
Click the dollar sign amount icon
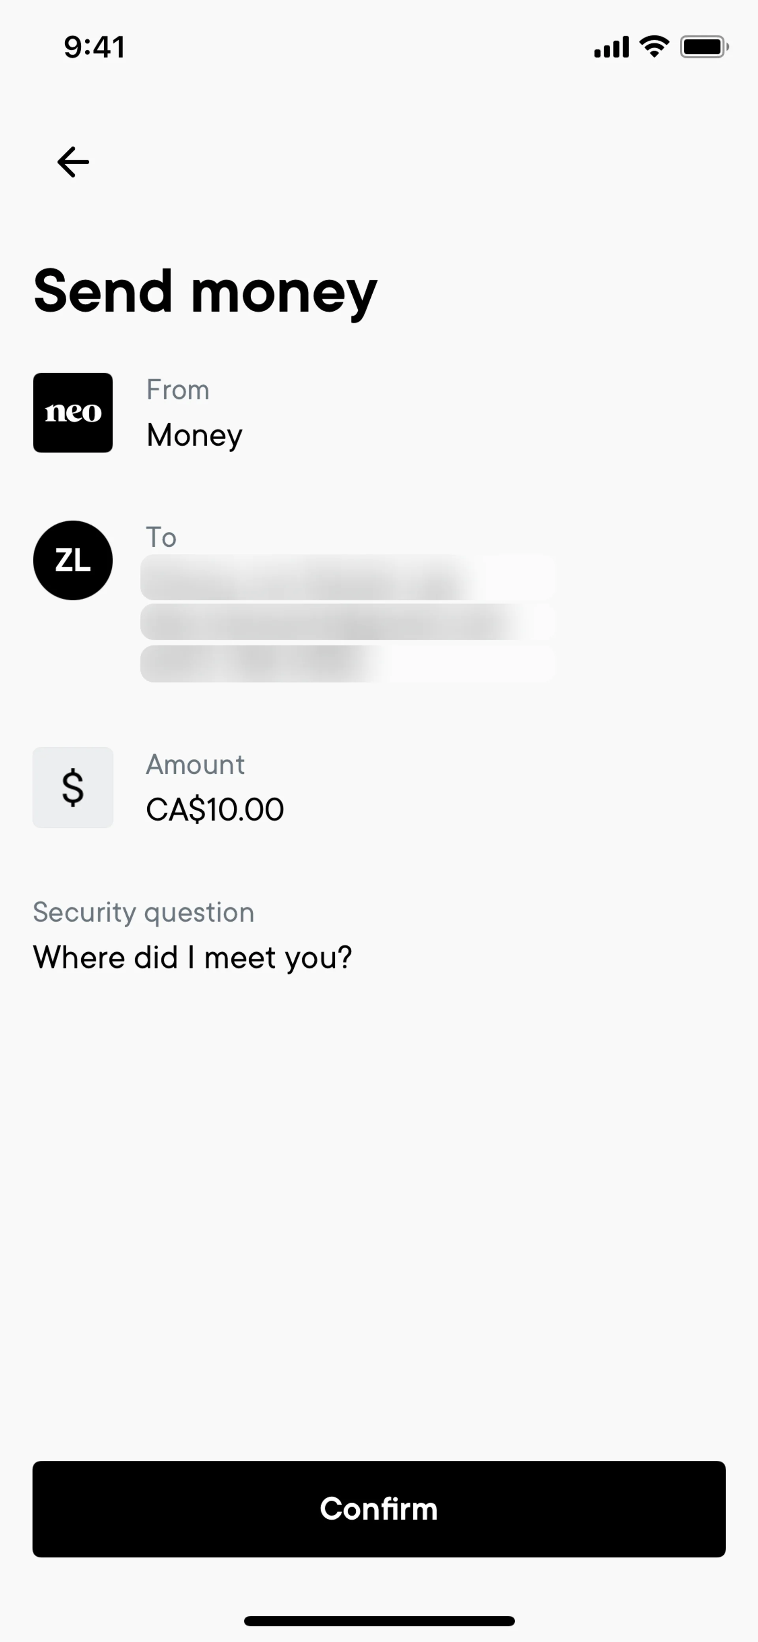[x=73, y=787]
